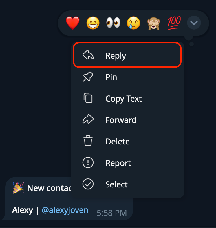Choose Reply from the context menu
The image size is (216, 228).
(127, 55)
